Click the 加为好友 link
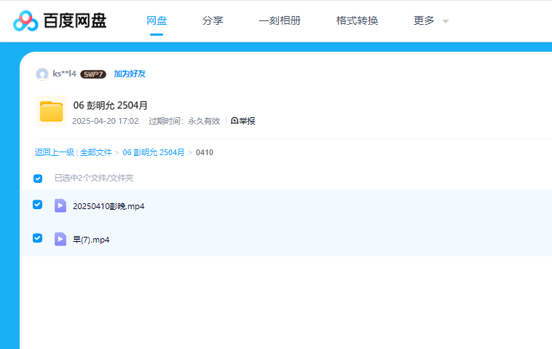552x349 pixels. [x=130, y=74]
